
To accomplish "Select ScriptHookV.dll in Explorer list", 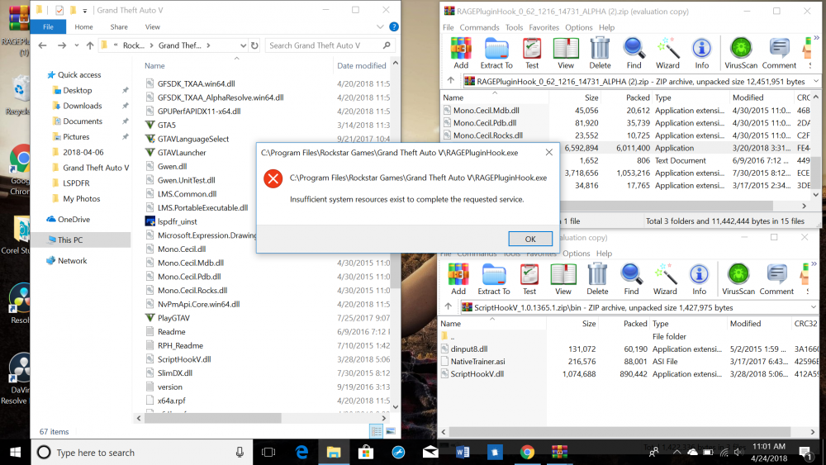I will 184,359.
